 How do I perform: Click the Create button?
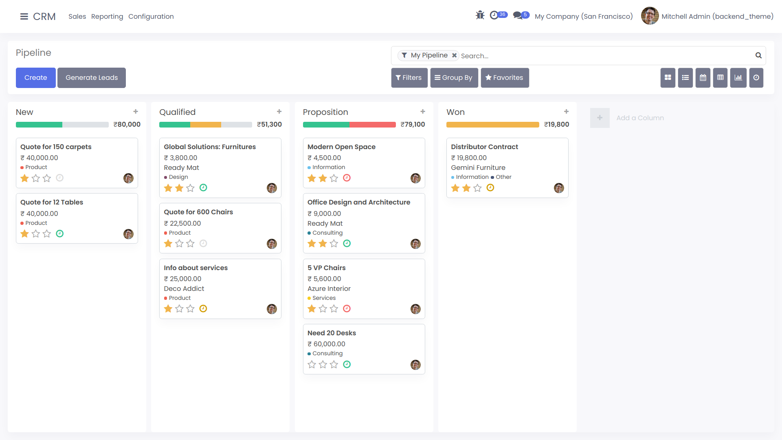[35, 78]
